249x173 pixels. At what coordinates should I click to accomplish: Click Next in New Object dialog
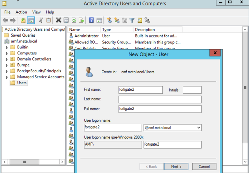[176, 167]
